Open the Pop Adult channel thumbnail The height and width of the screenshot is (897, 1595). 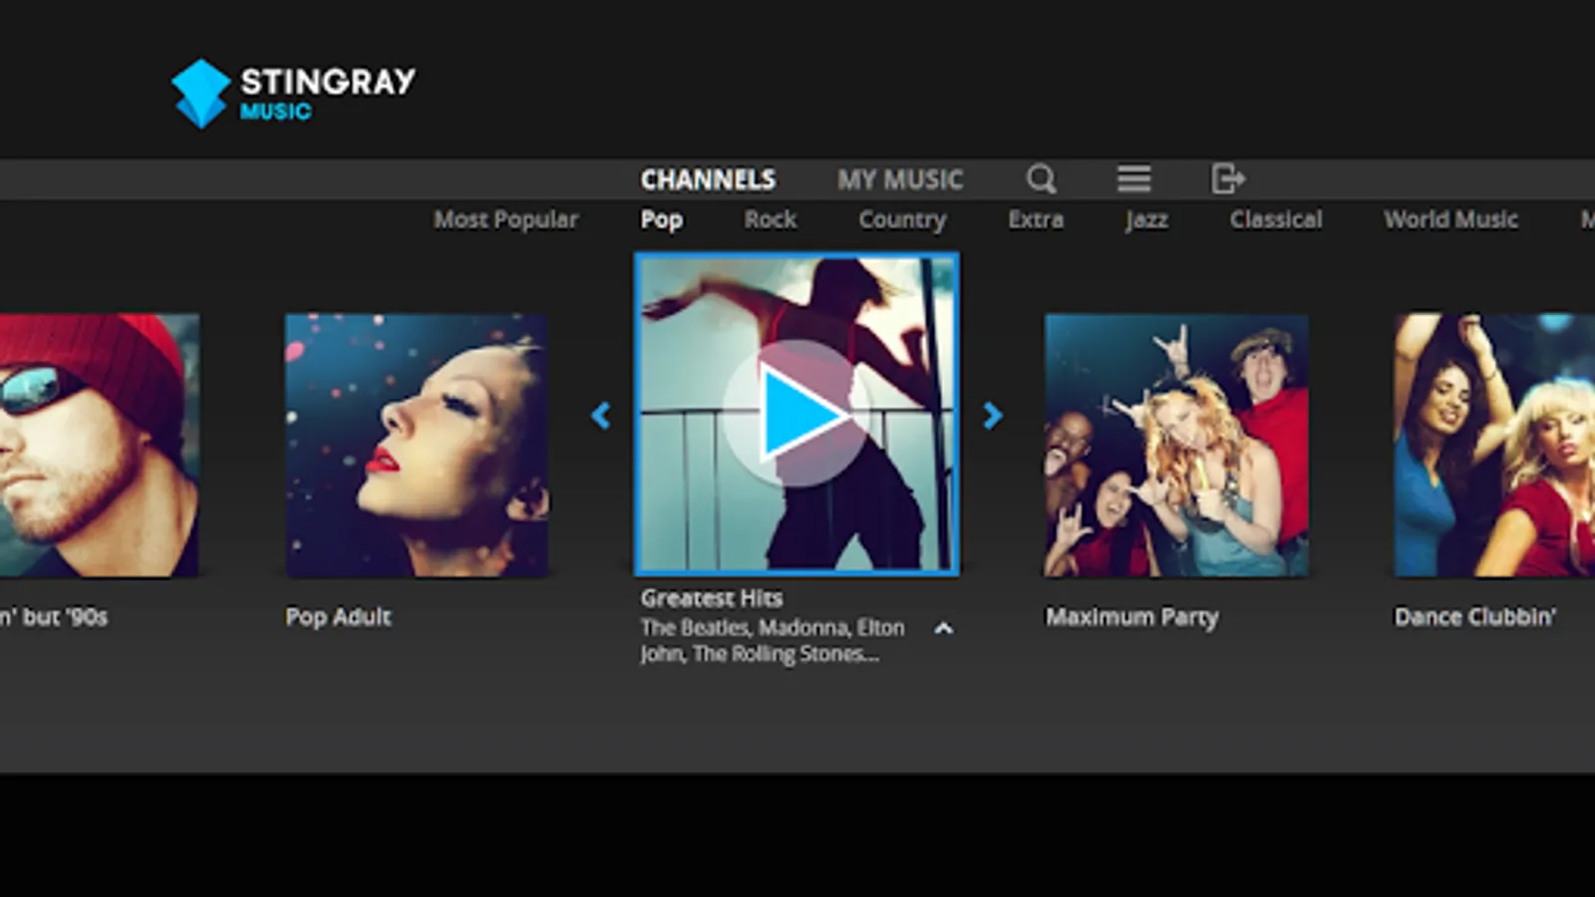pos(417,446)
